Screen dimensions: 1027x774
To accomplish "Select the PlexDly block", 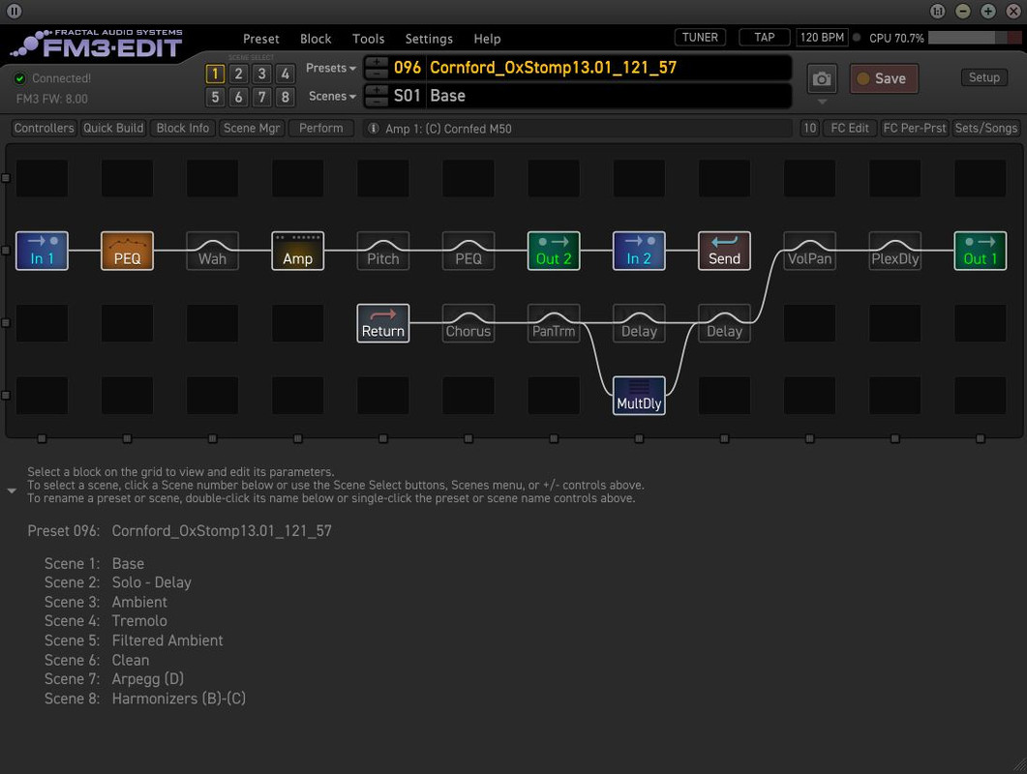I will point(894,251).
